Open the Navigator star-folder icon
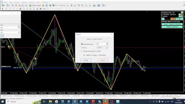The width and height of the screenshot is (185, 104). [x=19, y=5]
